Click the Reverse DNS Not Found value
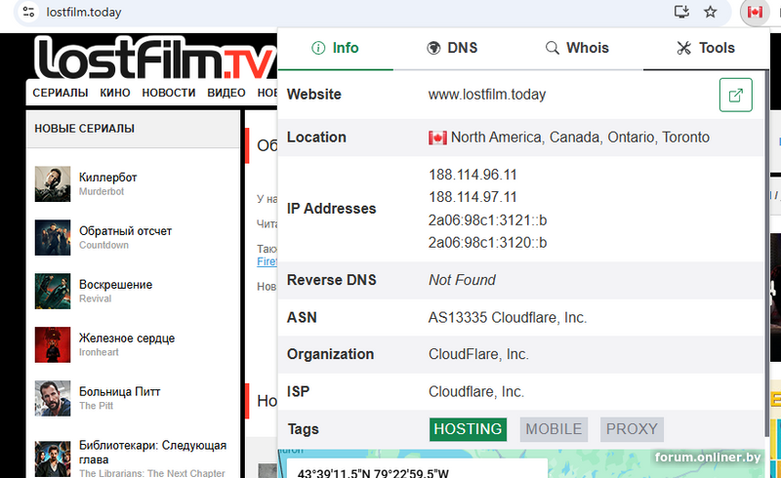 tap(462, 280)
